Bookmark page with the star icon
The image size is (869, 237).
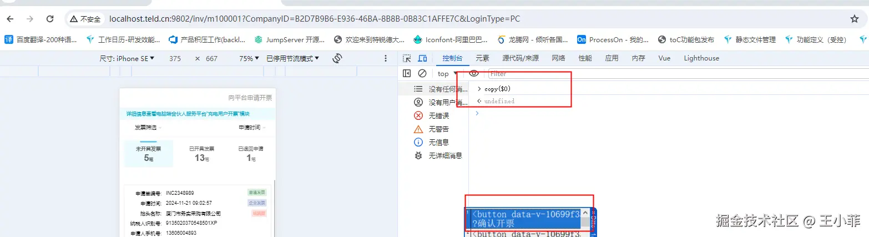click(x=855, y=19)
